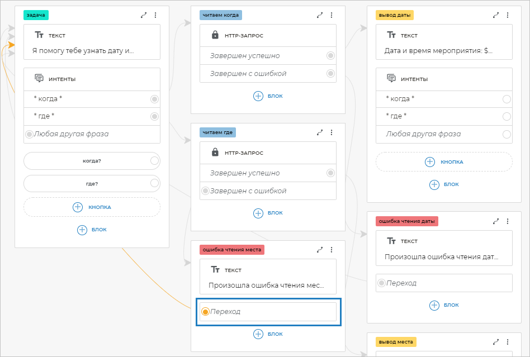Click the connection icon on 'вывод места' block
Viewport: 530px width, 357px height.
496,342
